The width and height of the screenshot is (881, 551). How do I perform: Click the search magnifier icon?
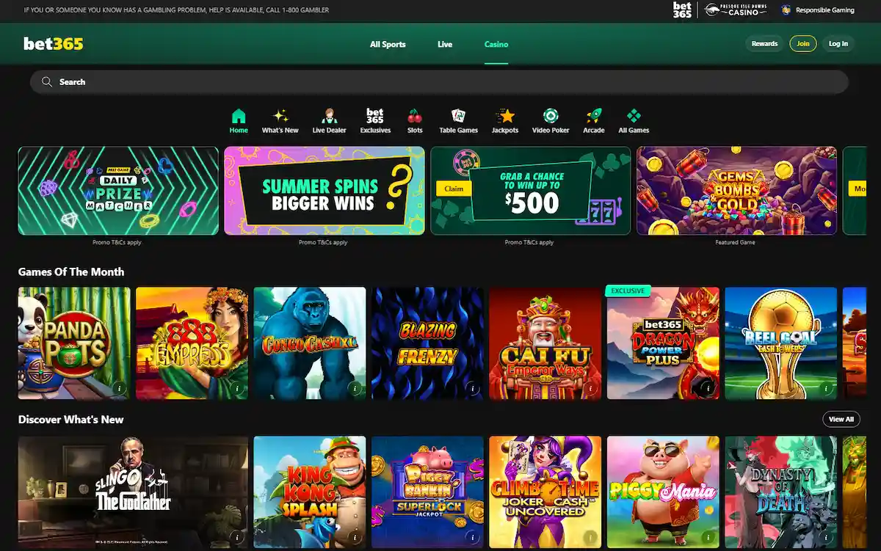(47, 82)
